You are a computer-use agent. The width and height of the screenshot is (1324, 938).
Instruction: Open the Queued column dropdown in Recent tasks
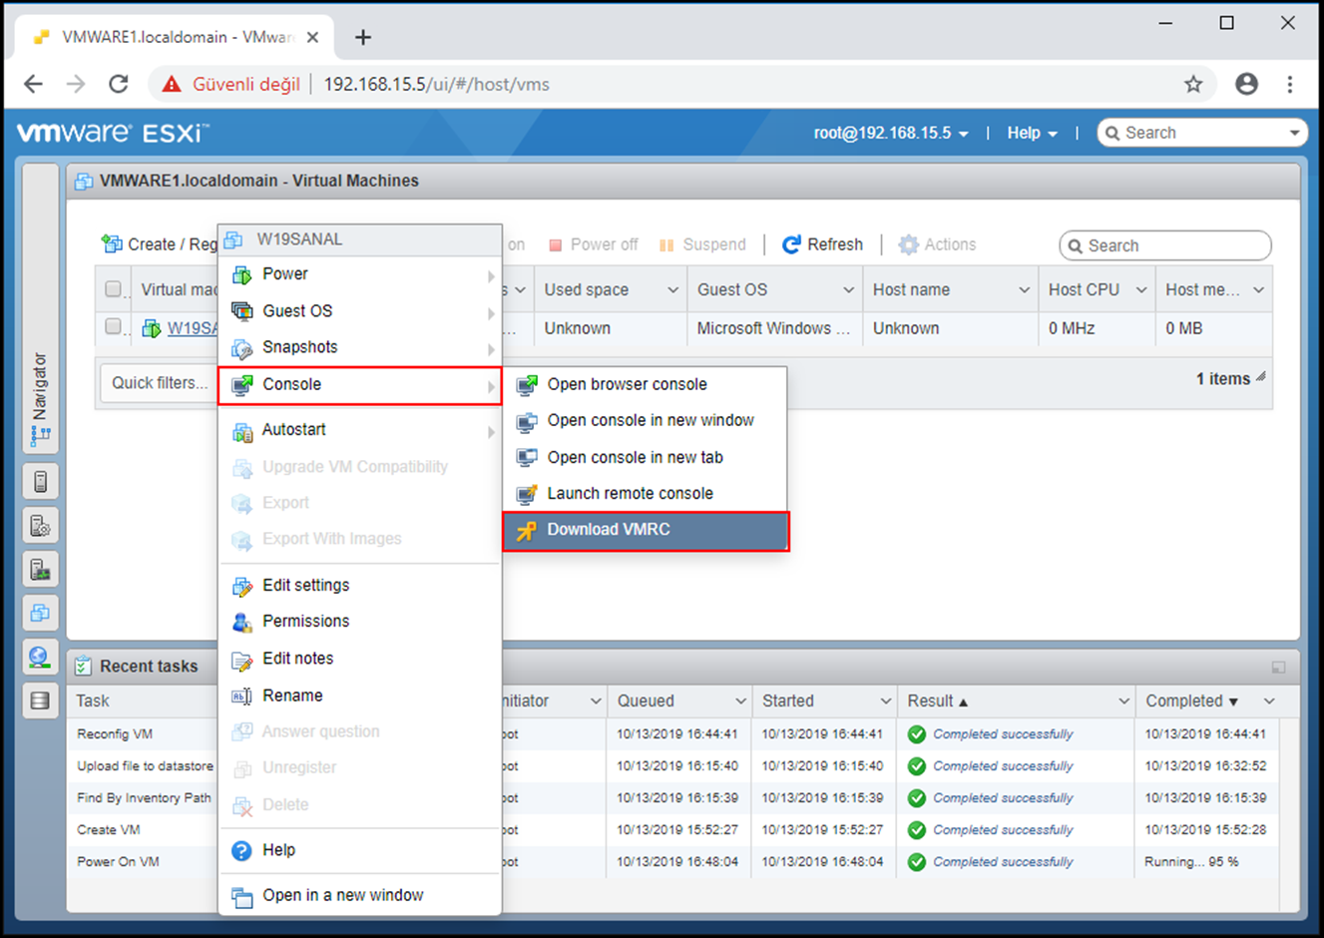click(x=741, y=702)
